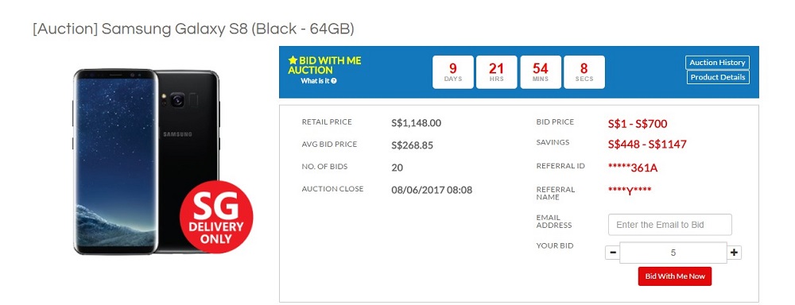Click the bid price range S$1 - S$700
The image size is (795, 305).
tap(638, 124)
